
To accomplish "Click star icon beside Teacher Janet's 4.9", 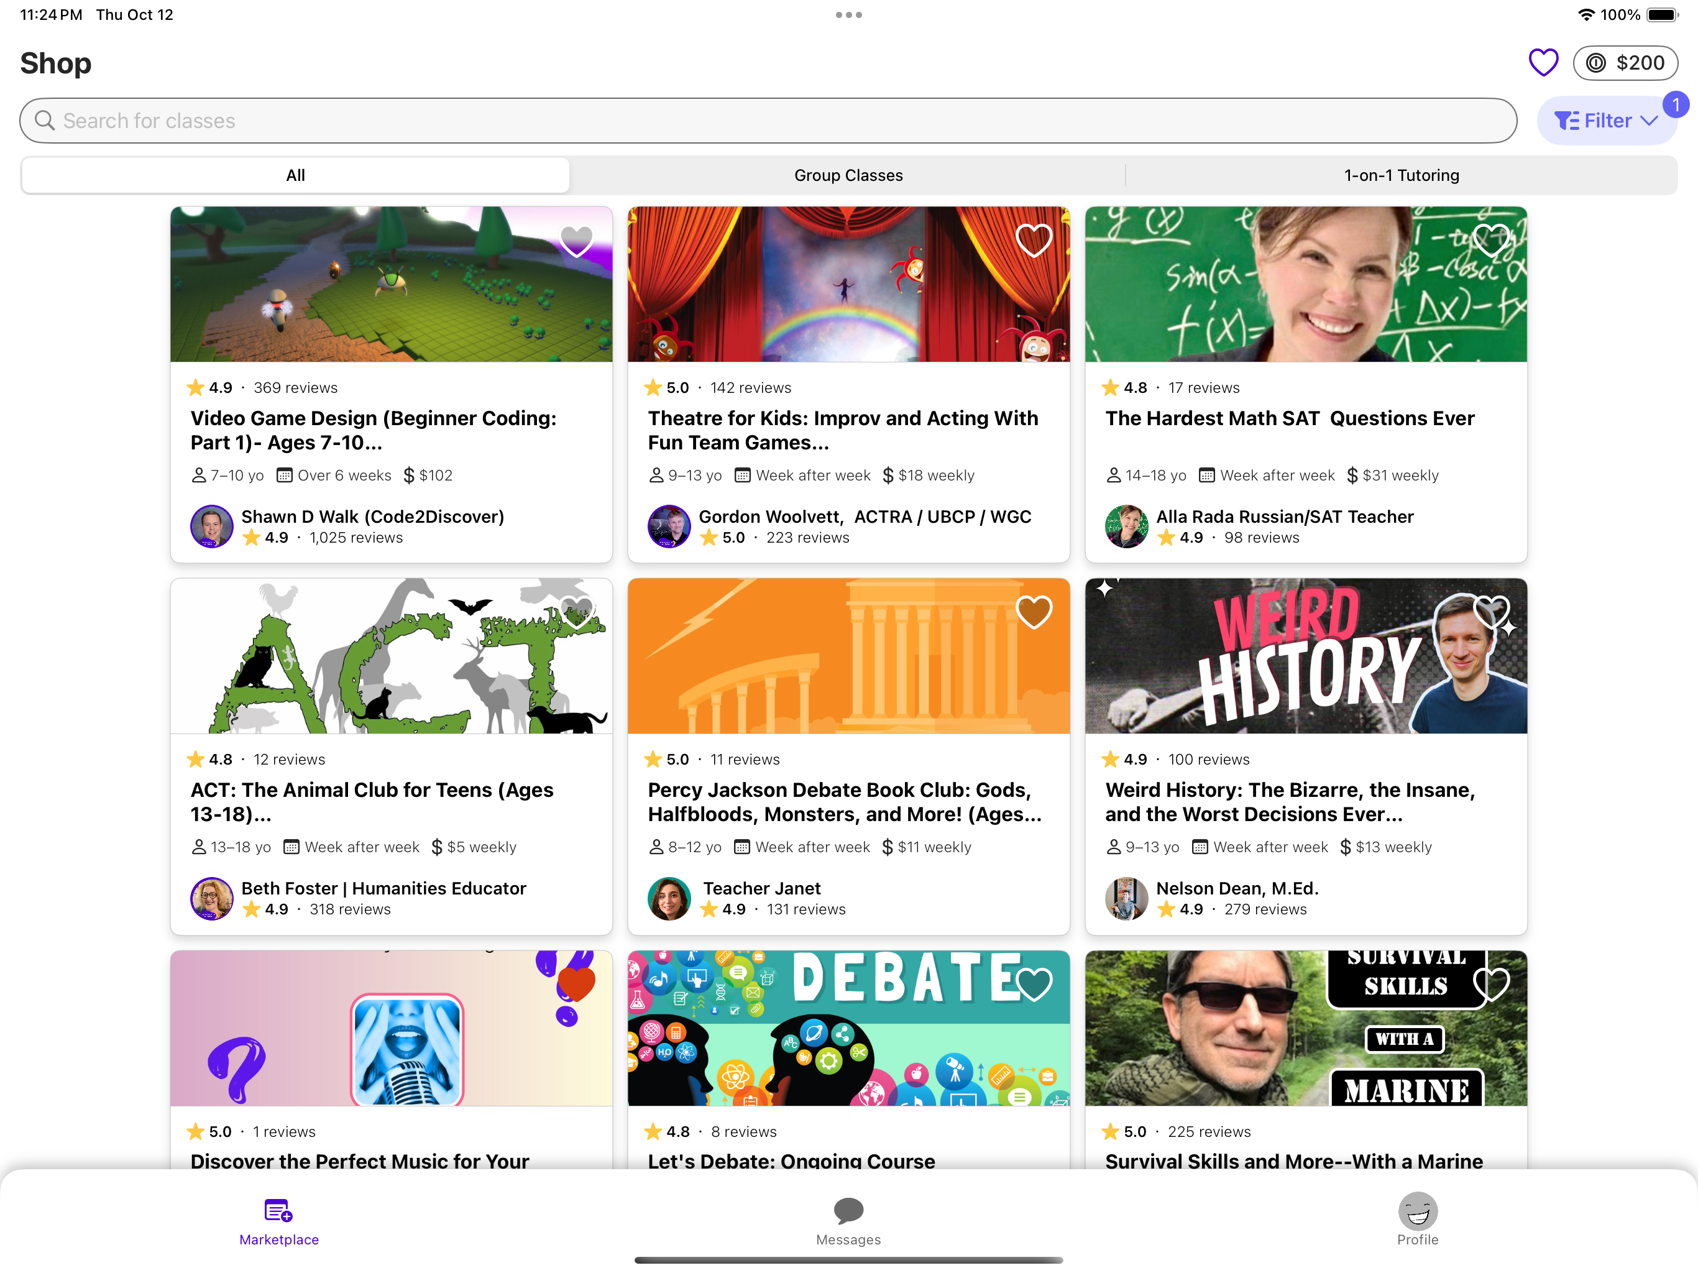I will [x=709, y=909].
